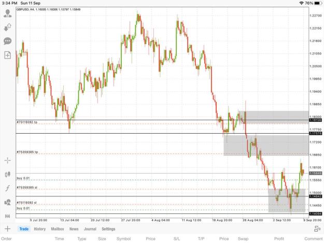This screenshot has width=324, height=243.
Task: Sort by Order column header
Action: (6, 239)
